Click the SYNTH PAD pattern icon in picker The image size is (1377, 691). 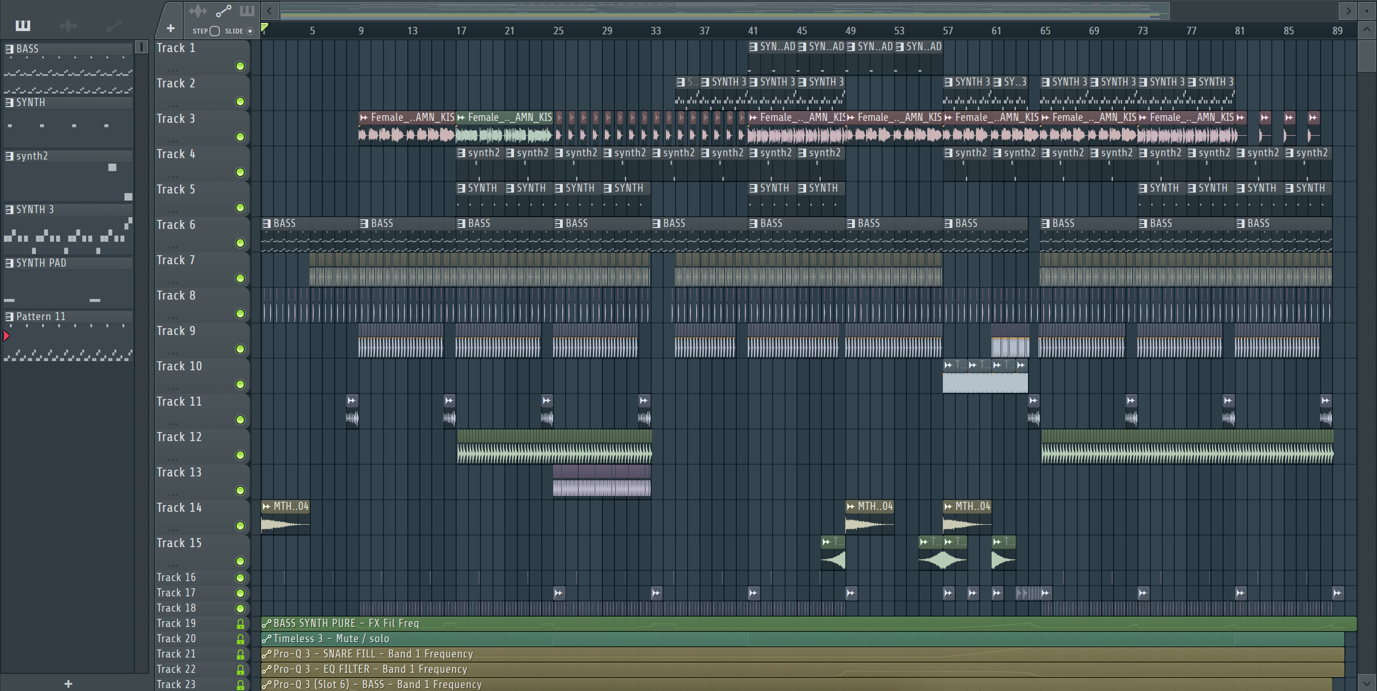point(9,263)
